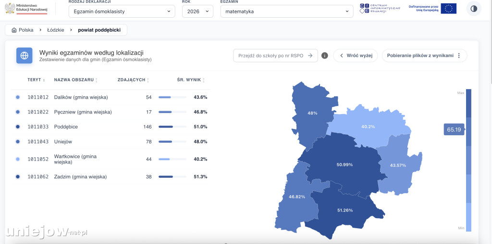Click the Max–Min color scale legend

coord(468,161)
